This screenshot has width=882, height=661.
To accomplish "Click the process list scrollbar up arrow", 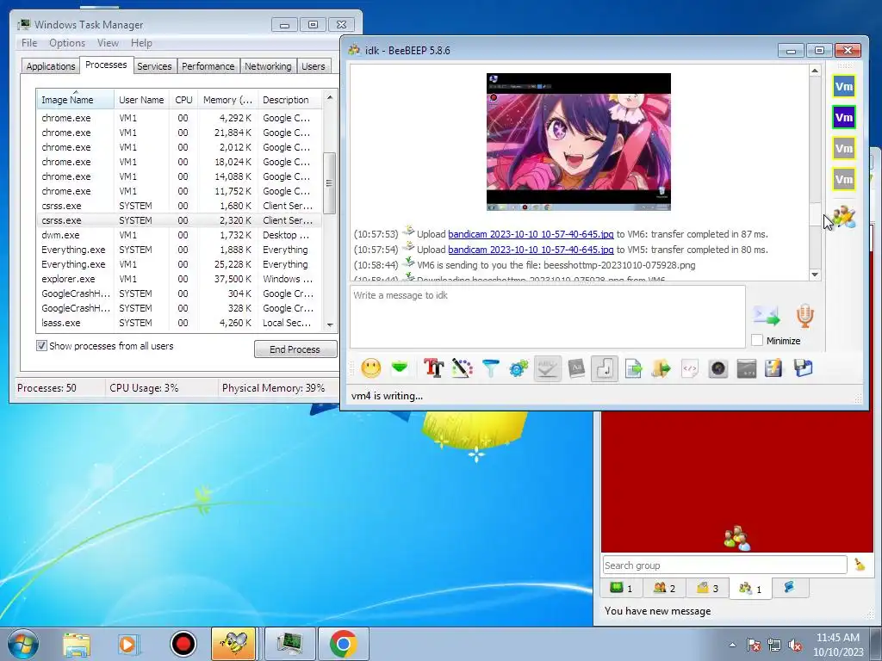I will (x=330, y=97).
